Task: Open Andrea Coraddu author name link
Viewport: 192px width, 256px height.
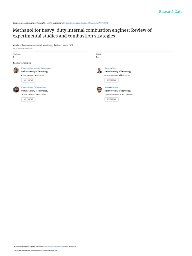Action: (112, 87)
